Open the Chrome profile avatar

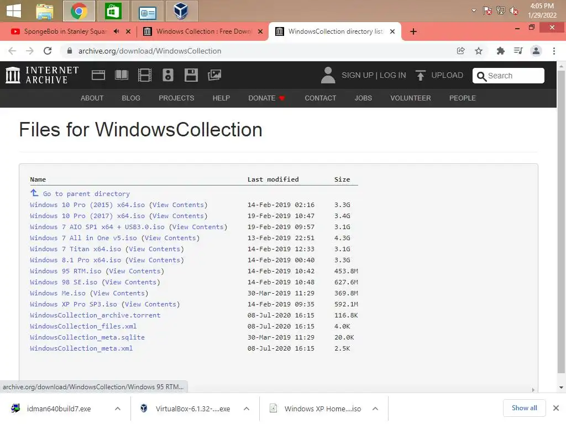point(536,51)
